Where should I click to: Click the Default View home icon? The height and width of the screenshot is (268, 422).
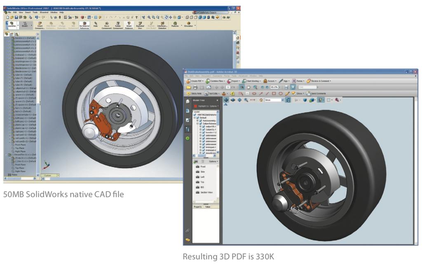(x=261, y=100)
